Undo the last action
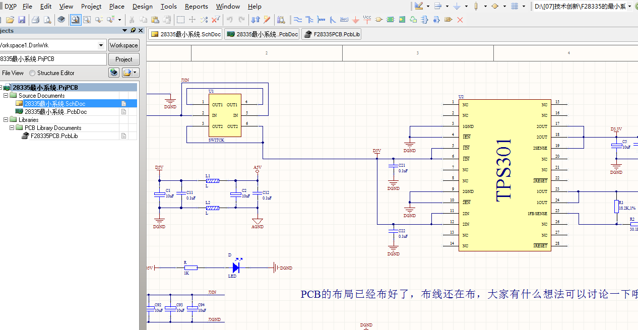Screen dimensions: 638x330 (x=229, y=20)
